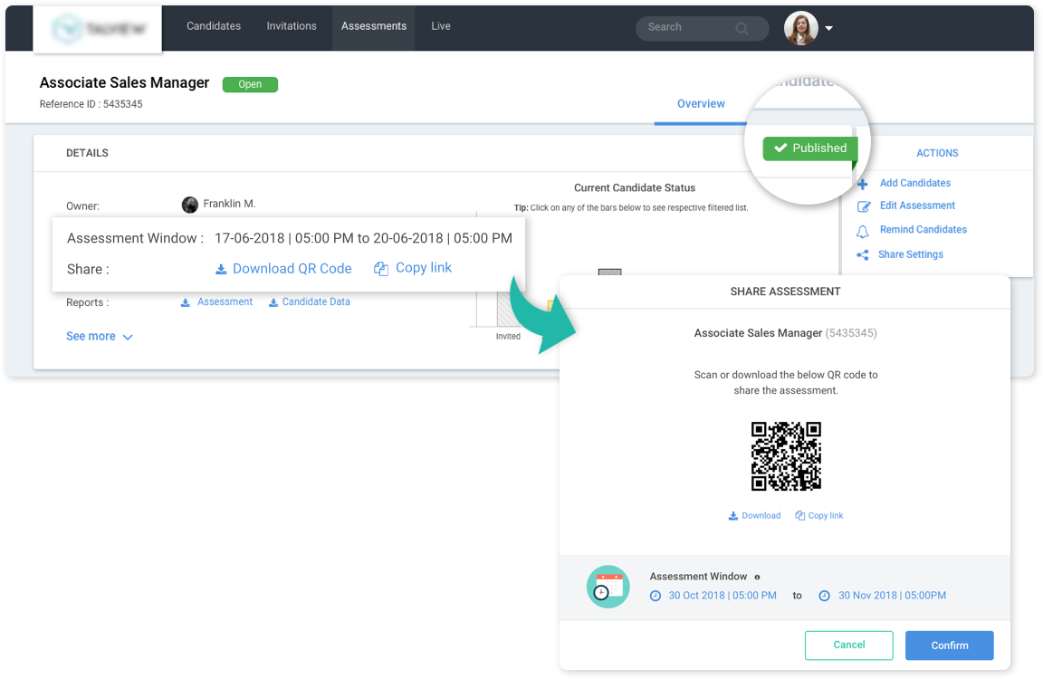Click download icon in share dialog
The image size is (1043, 679).
point(733,516)
